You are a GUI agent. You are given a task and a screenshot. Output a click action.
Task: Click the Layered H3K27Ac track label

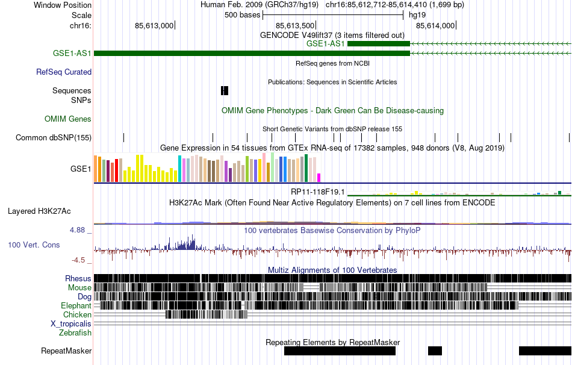[x=39, y=211]
